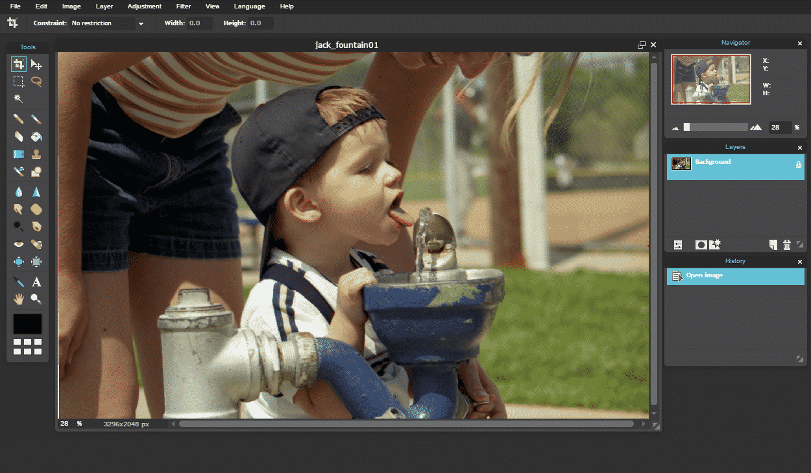The height and width of the screenshot is (473, 811).
Task: Select the Pencil tool
Action: 19,119
